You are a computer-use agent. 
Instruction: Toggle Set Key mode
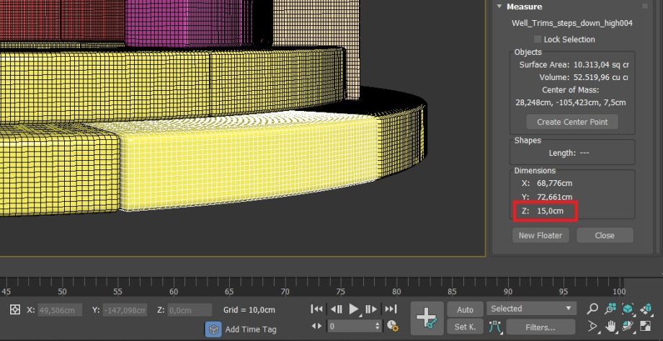465,327
